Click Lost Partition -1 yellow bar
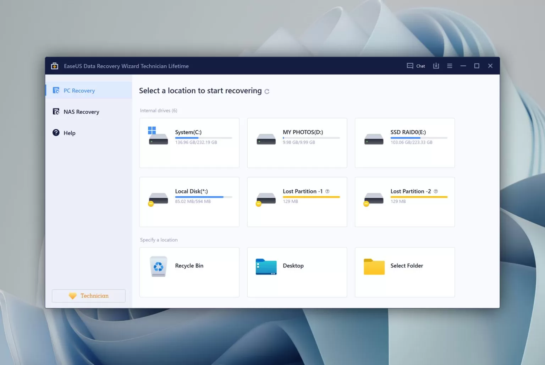 click(312, 197)
